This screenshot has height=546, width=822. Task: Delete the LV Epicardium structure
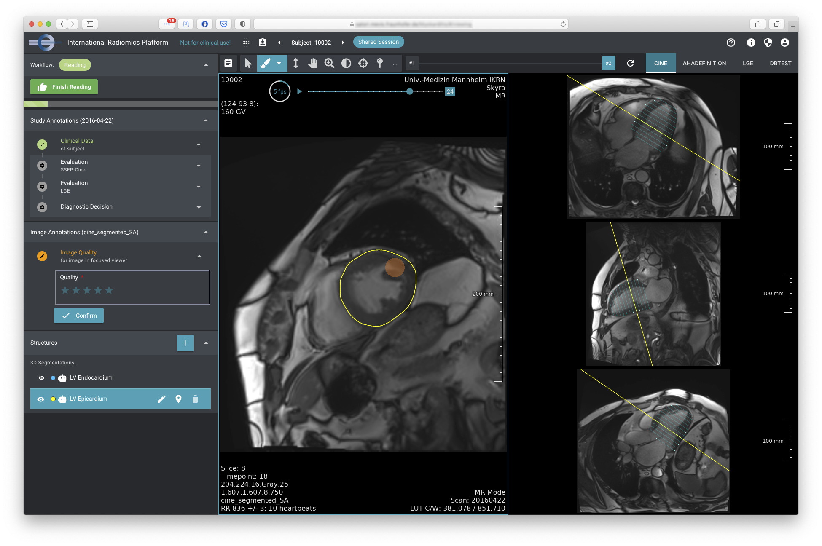pyautogui.click(x=195, y=399)
